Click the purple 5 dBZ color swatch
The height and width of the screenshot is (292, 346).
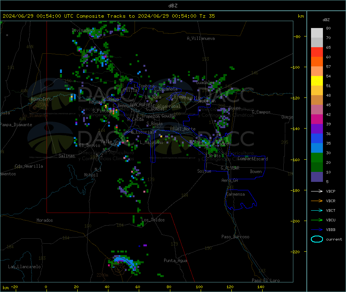click(317, 177)
